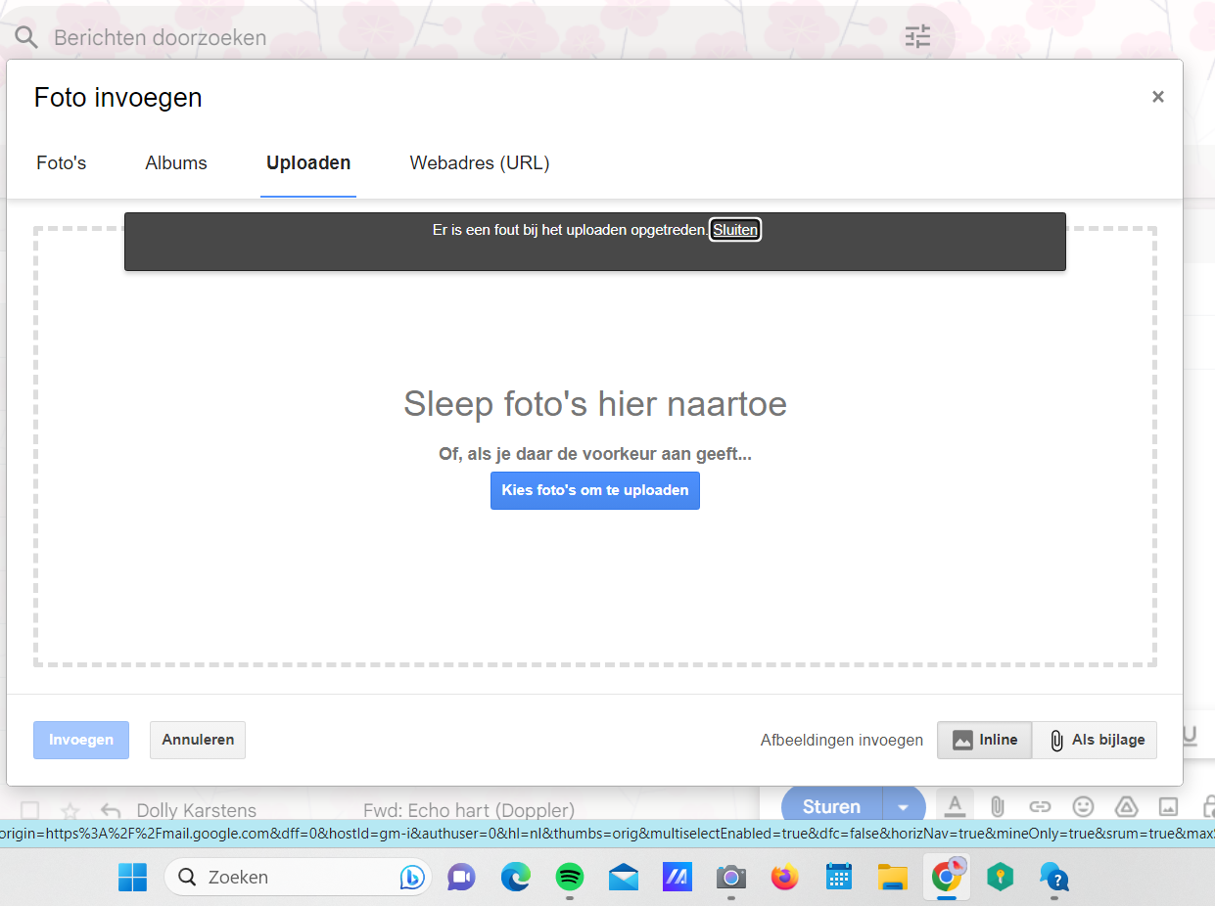Switch to the Foto's tab
The image size is (1215, 906).
(62, 163)
